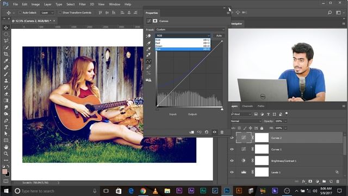Select the Levels 1 layer mask thumbnail
The height and width of the screenshot is (196, 348).
tap(262, 172)
